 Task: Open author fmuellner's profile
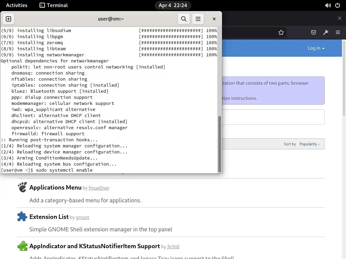99,188
